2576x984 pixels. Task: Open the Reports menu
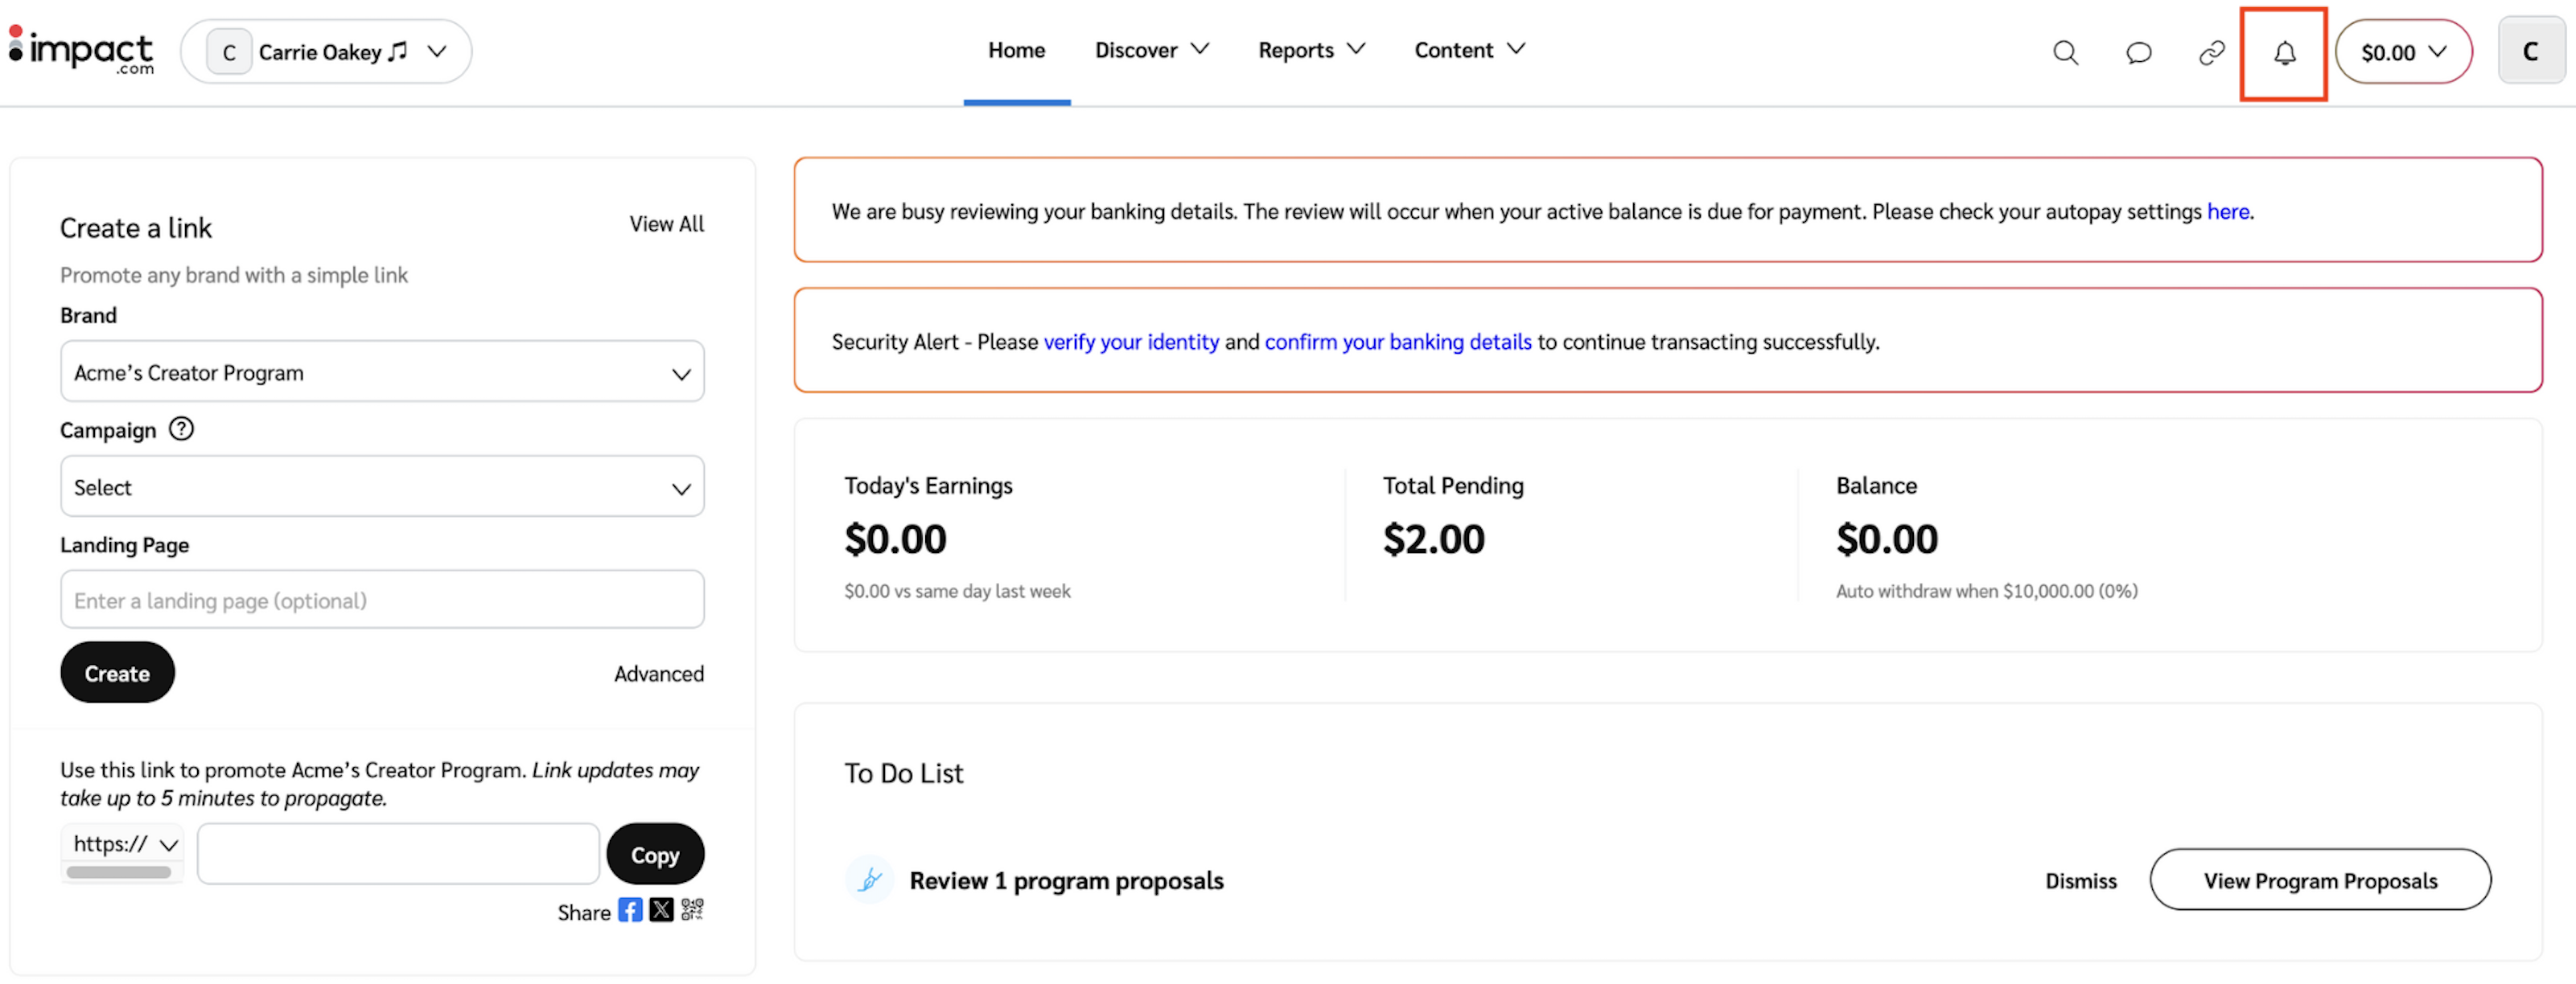click(x=1310, y=50)
